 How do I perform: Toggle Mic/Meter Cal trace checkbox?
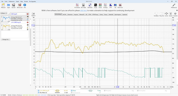[x=39, y=93]
